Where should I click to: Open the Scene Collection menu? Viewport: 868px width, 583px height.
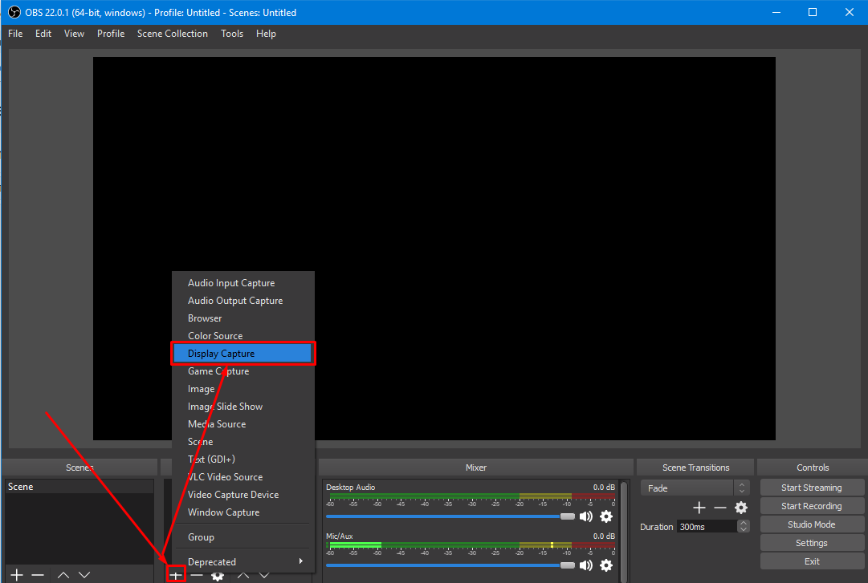point(172,33)
